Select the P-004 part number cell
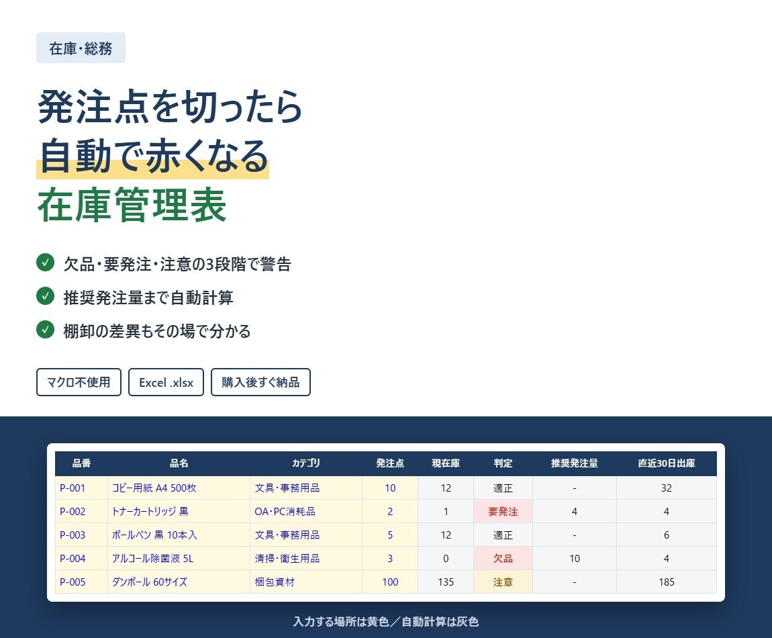Screen dimensions: 772x638 (x=81, y=558)
